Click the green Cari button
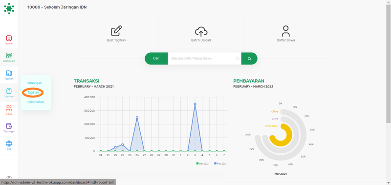 pos(156,59)
